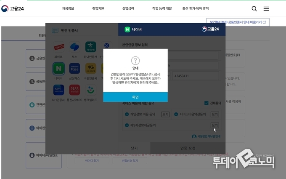
Task: Toggle the 전체동의 checkbox
Action: (206, 103)
